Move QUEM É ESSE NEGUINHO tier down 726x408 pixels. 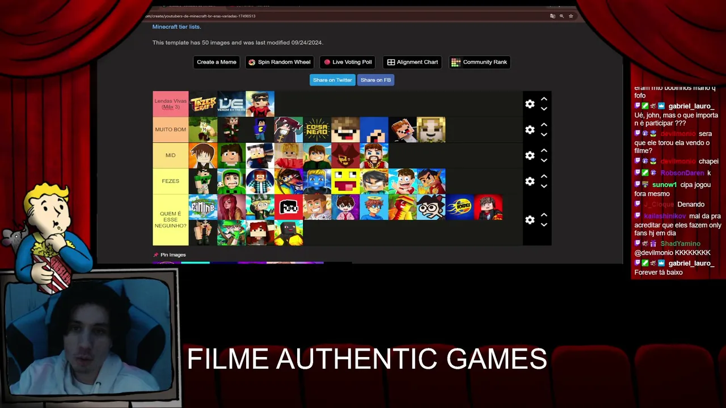click(x=544, y=224)
